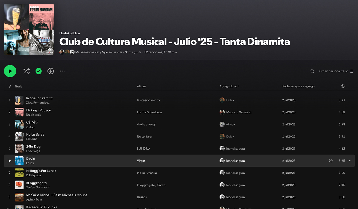Click the 24hr Dog track thumbnail
Screen dimensions: 358x209
tap(19, 148)
